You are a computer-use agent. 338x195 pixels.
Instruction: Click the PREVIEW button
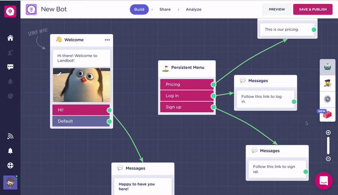point(277,9)
